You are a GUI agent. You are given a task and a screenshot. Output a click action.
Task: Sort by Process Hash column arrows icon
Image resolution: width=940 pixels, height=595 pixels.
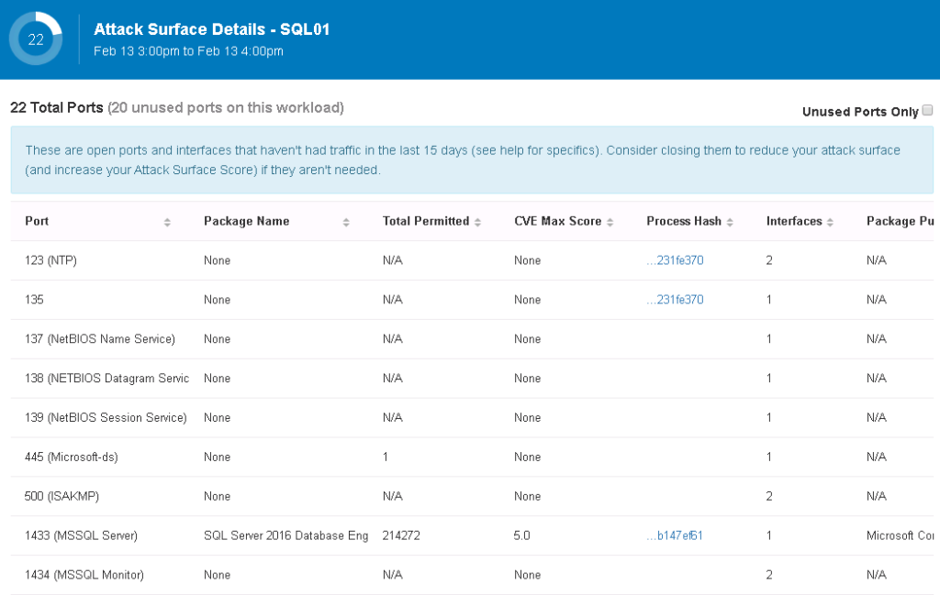tap(730, 222)
